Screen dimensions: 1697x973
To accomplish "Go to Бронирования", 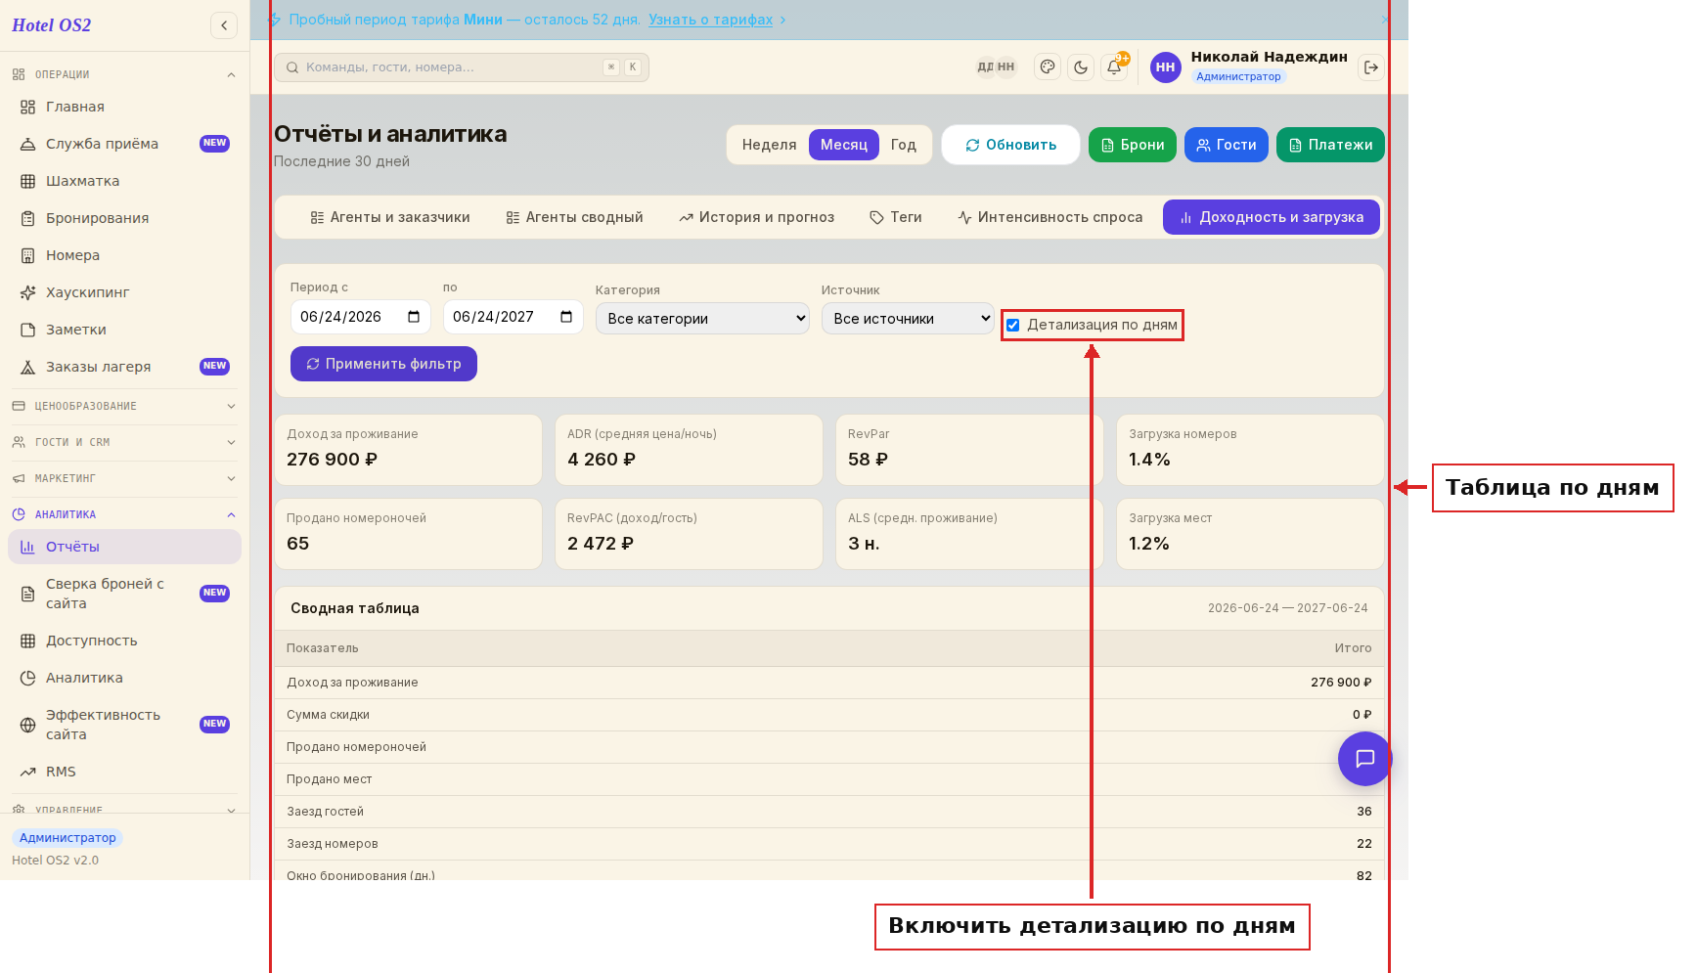I will [124, 218].
